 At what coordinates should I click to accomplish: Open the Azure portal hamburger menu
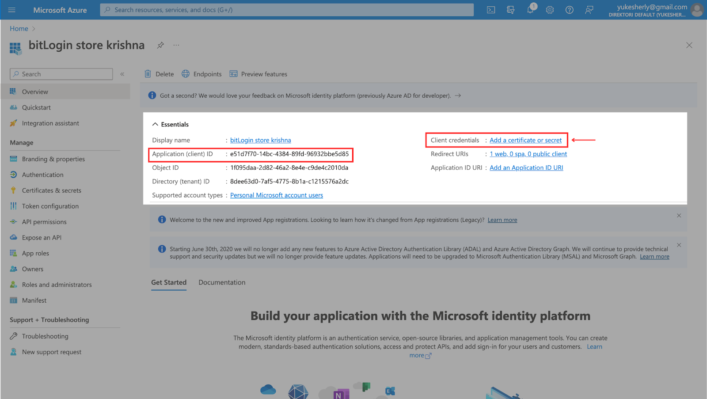pyautogui.click(x=12, y=10)
